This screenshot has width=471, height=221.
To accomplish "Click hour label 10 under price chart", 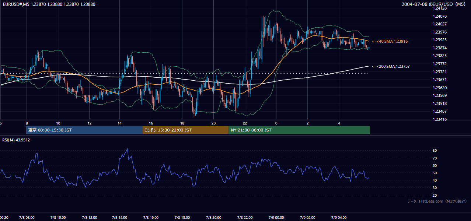I will click(x=58, y=123).
